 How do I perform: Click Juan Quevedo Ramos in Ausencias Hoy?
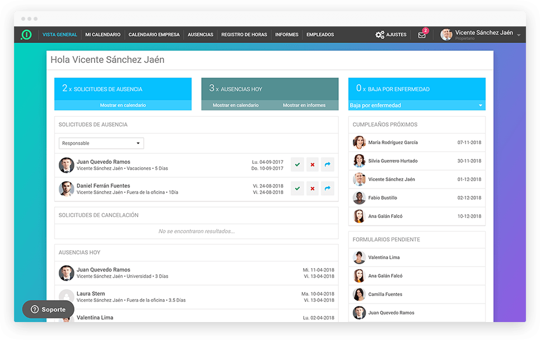point(103,270)
